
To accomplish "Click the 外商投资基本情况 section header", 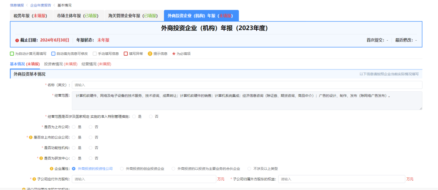I will coord(30,74).
